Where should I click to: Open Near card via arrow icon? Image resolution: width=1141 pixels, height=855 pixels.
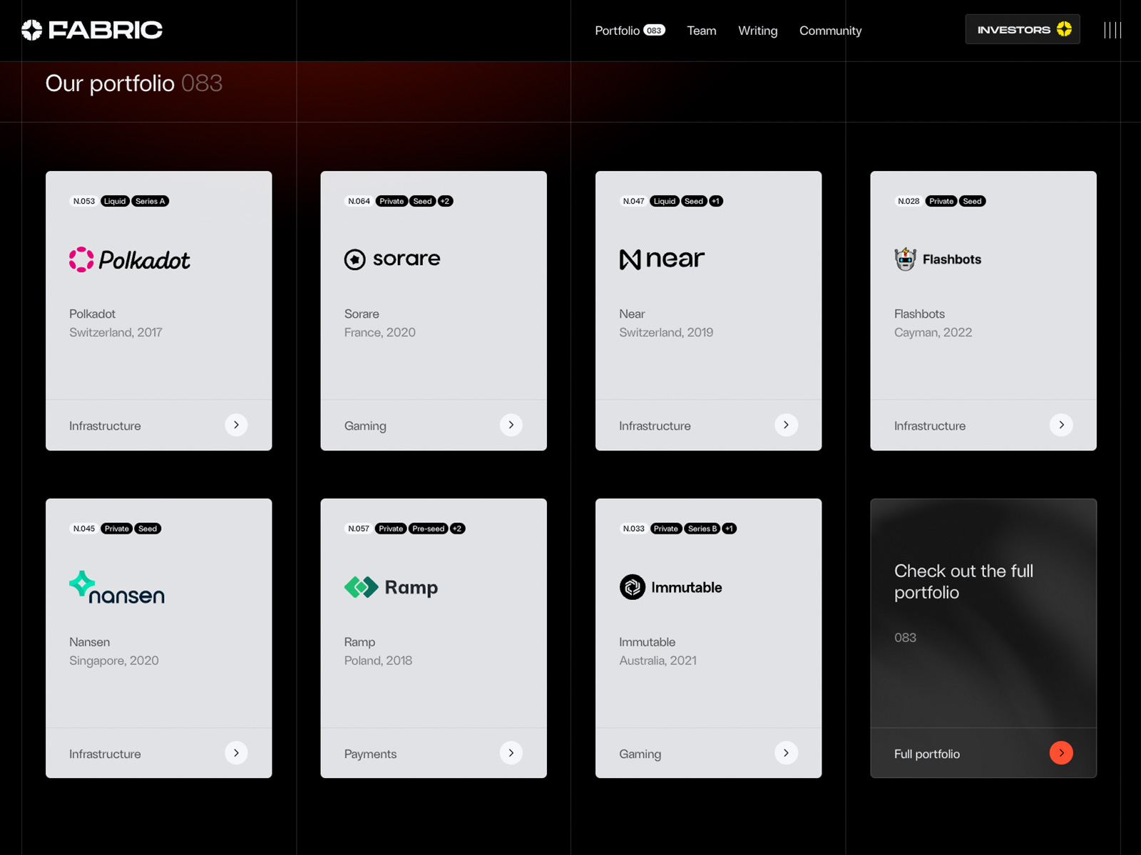(786, 425)
